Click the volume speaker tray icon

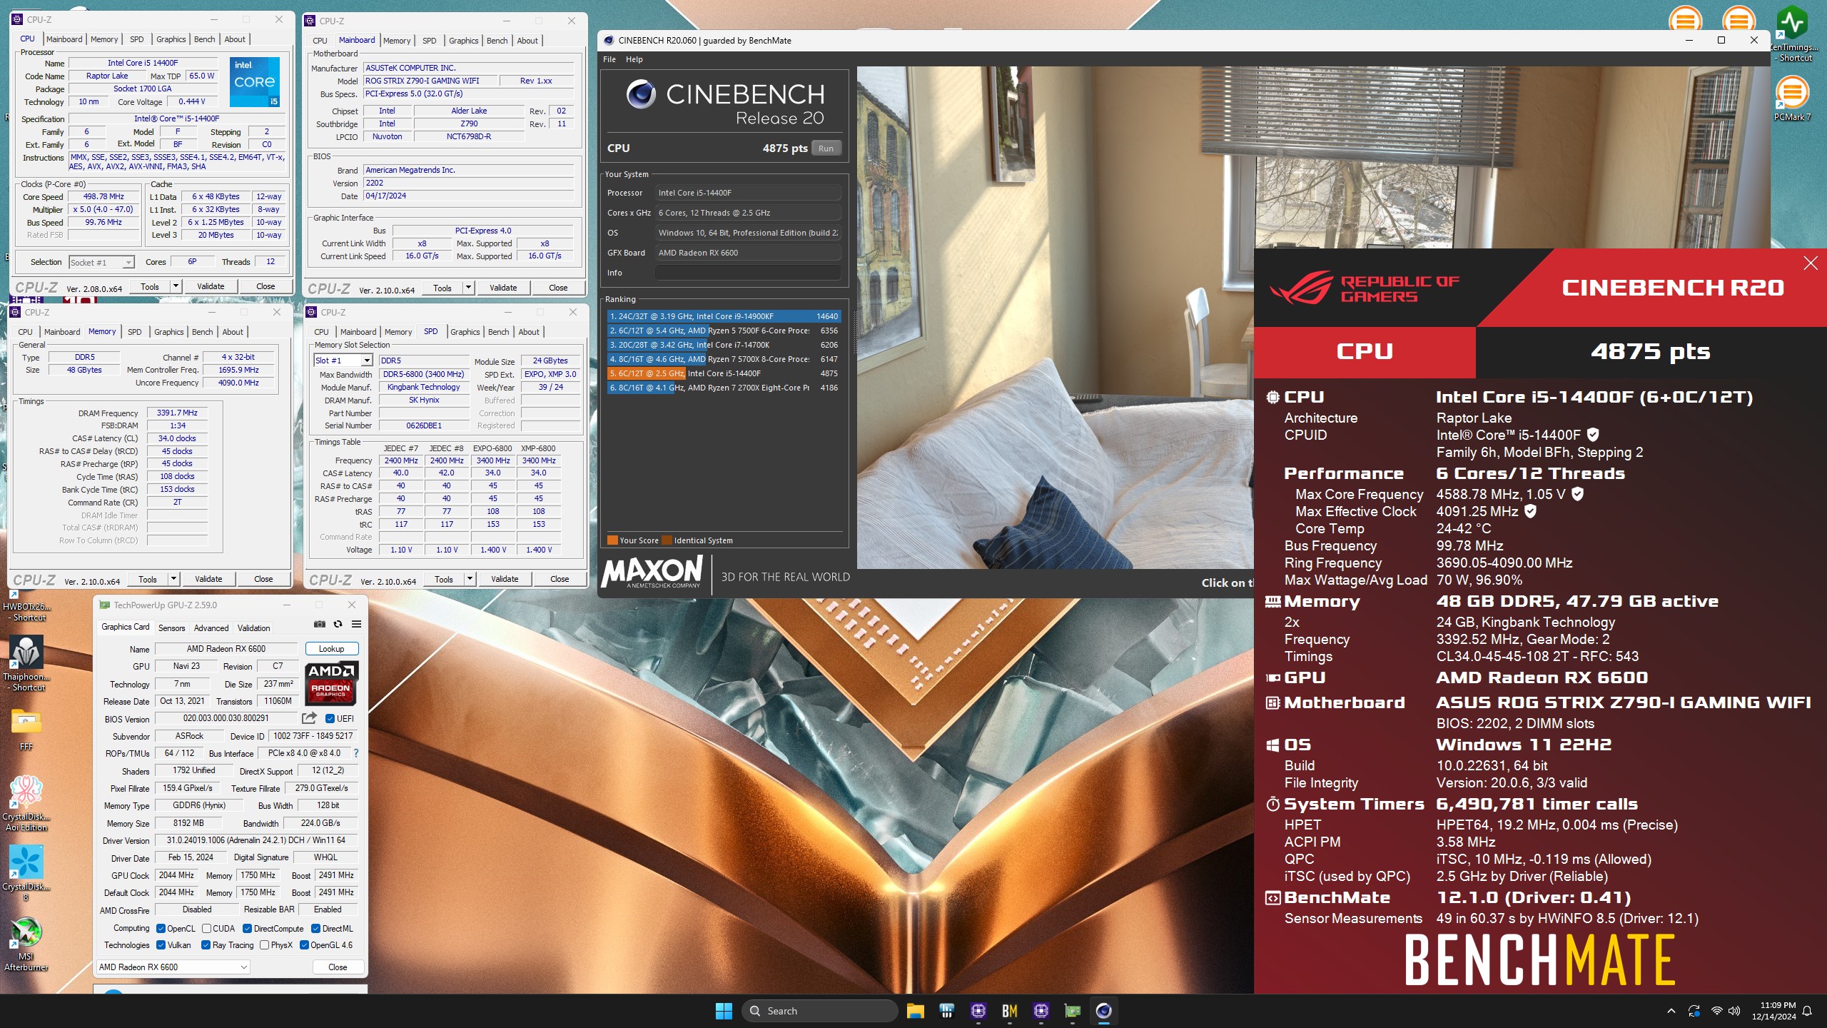tap(1734, 1010)
